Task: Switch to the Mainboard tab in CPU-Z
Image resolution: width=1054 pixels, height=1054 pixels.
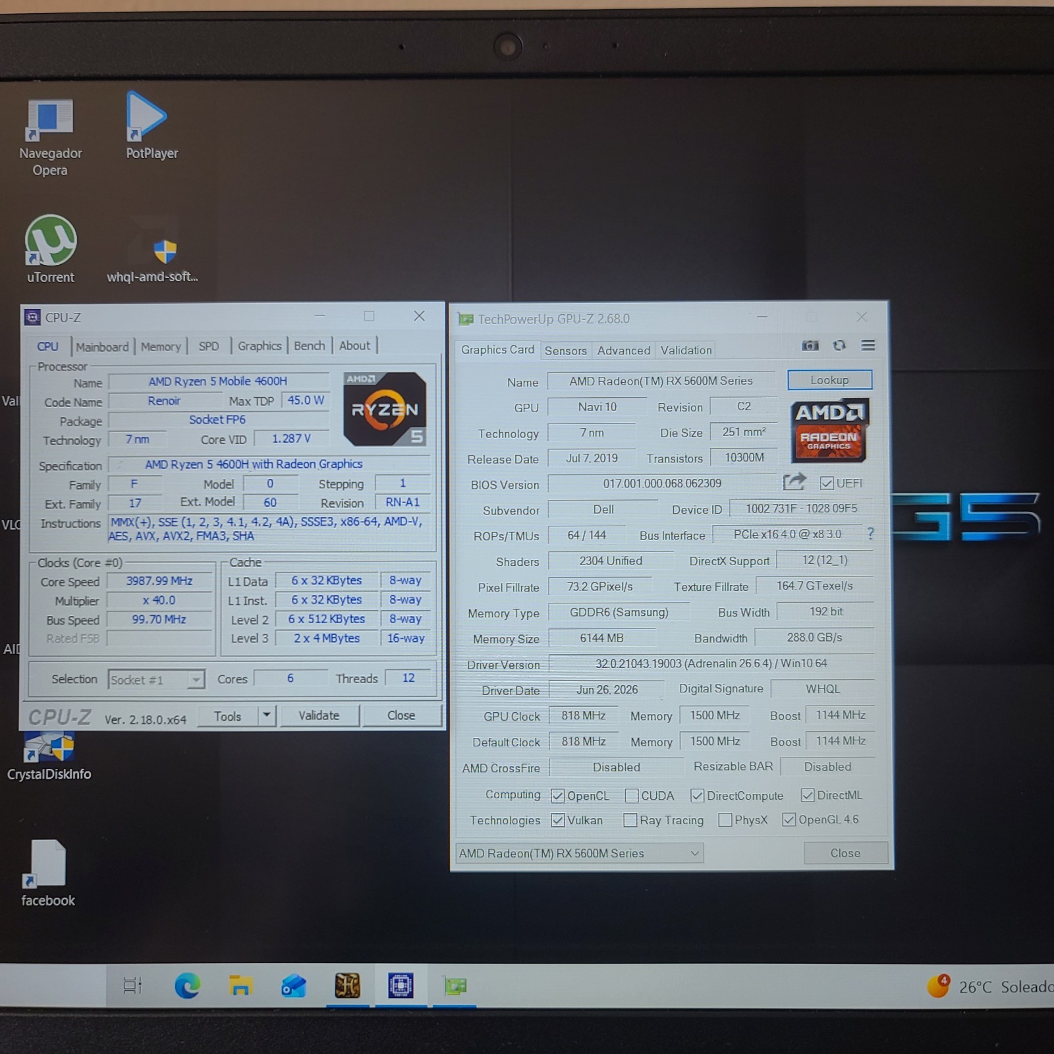Action: (102, 347)
